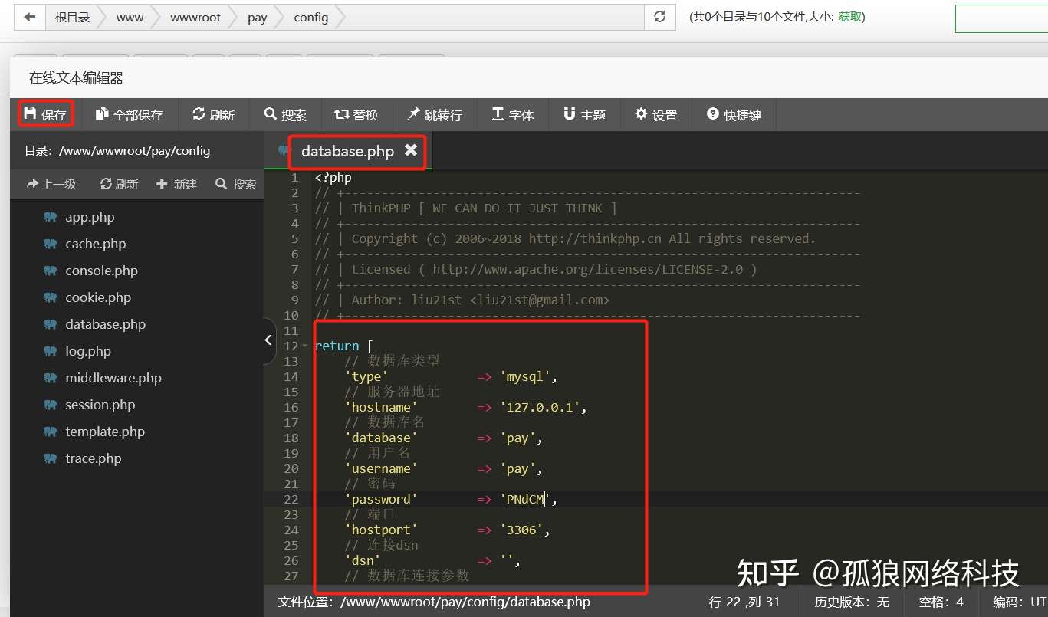Show the Shortcuts (快捷键) help

tap(734, 115)
